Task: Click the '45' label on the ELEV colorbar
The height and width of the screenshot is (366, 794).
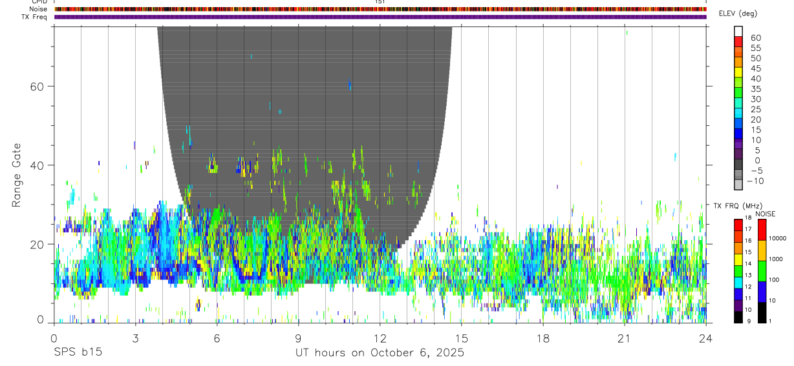Action: coord(755,68)
